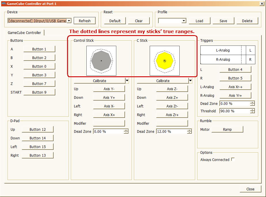
Task: Remap L trigger (Button 4)
Action: pyautogui.click(x=235, y=70)
